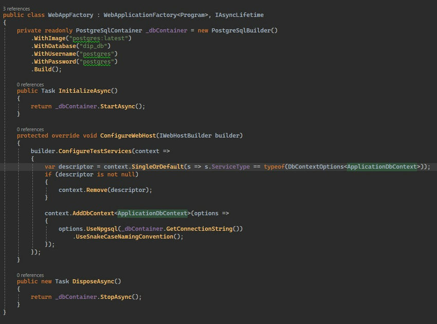Select "postgres" string in WithPassword
Viewport: 437px width, 324px height.
(97, 62)
